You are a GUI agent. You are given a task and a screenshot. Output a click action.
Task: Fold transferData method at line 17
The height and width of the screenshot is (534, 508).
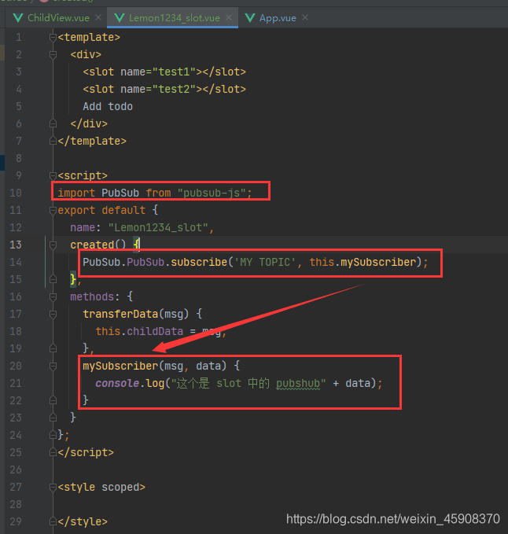53,314
